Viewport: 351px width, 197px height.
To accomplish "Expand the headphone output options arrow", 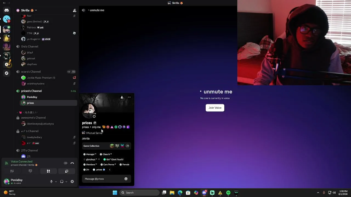I will 66,181.
